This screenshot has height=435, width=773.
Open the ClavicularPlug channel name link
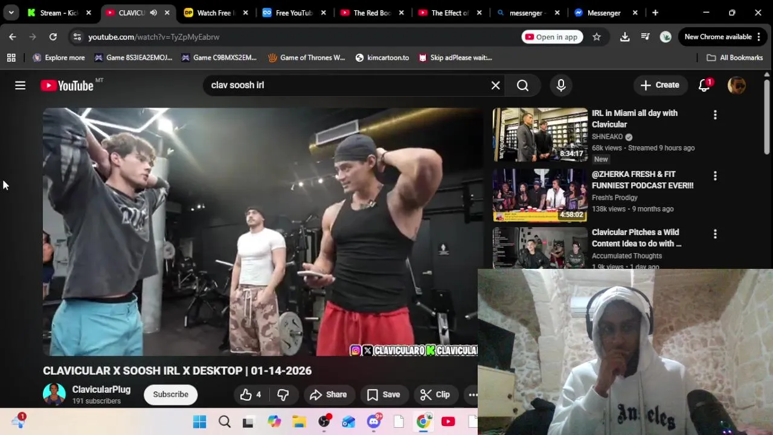click(x=101, y=390)
